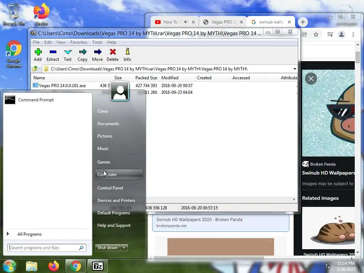Open a new tab in Chrome
364x273 pixels.
tap(303, 22)
